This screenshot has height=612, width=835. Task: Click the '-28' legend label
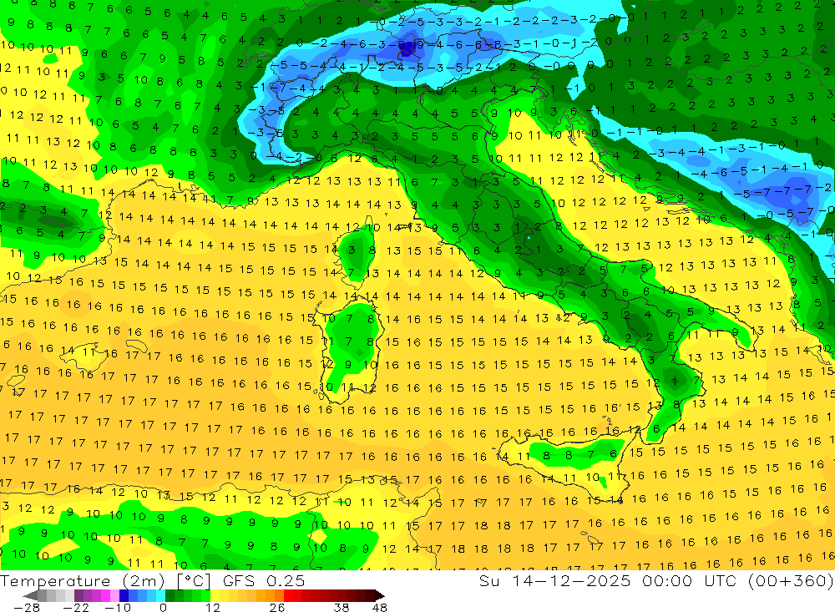click(x=27, y=608)
